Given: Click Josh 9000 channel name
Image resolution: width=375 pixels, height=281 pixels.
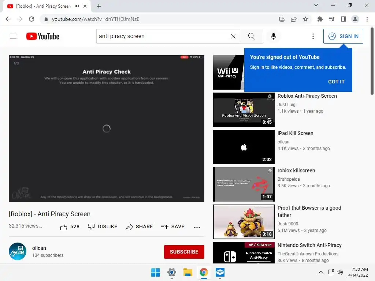Looking at the screenshot, I should [288, 224].
